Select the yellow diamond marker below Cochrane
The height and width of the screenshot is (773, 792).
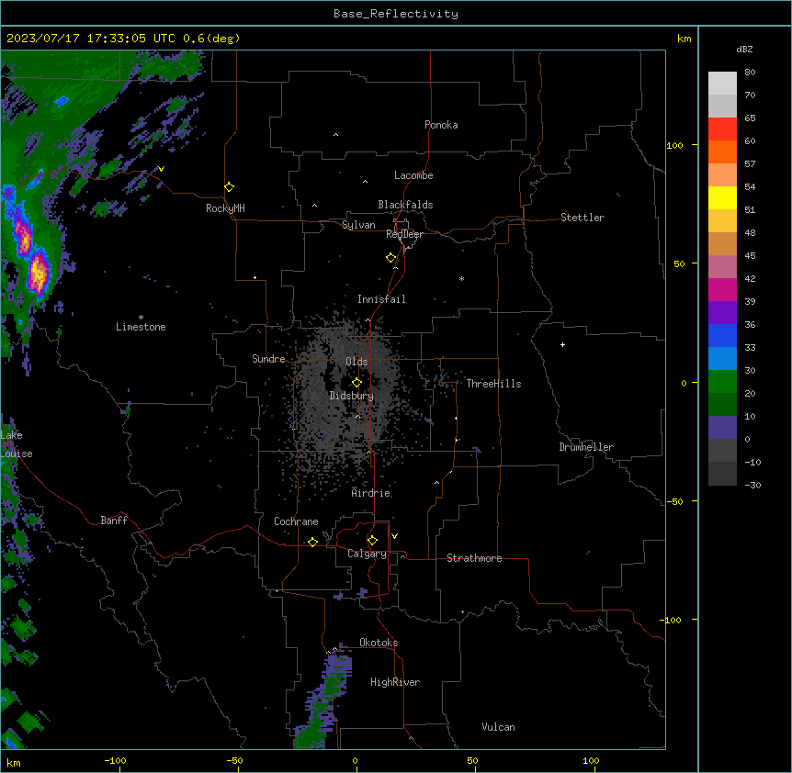click(x=312, y=542)
